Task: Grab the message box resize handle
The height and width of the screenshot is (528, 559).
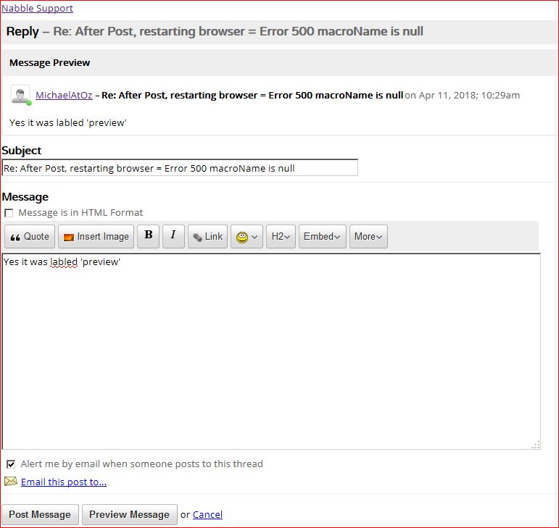Action: tap(536, 445)
